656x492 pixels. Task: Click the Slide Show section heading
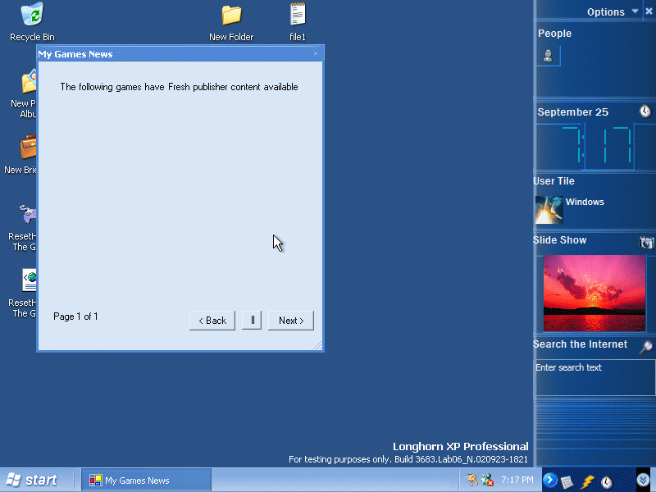560,240
